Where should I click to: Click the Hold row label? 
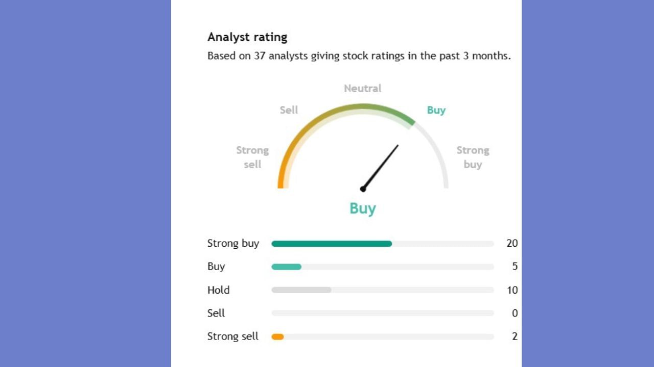tap(218, 290)
